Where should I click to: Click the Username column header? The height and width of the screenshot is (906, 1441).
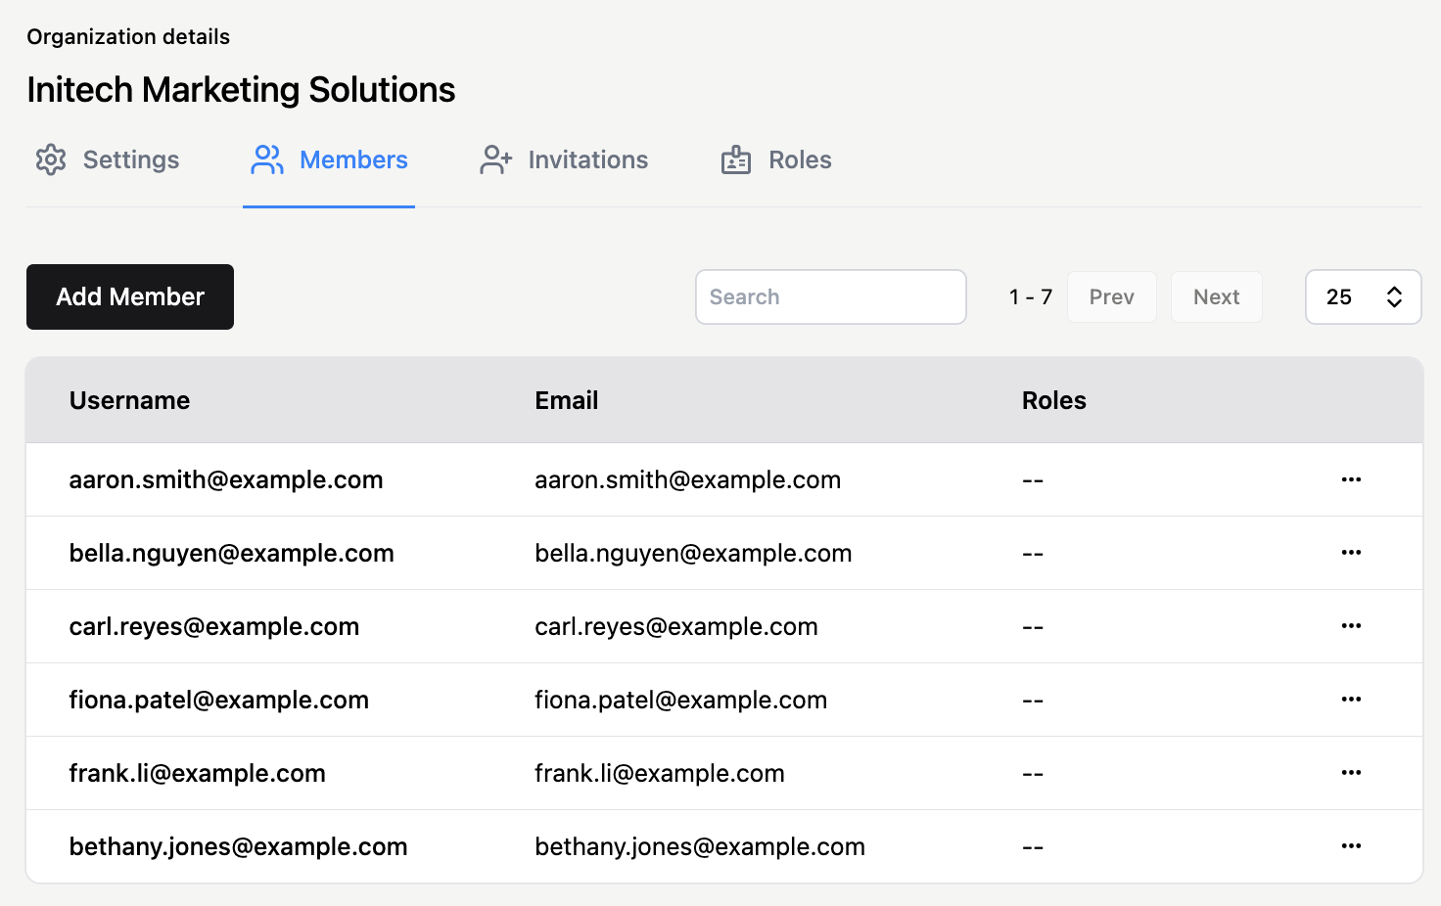click(129, 400)
